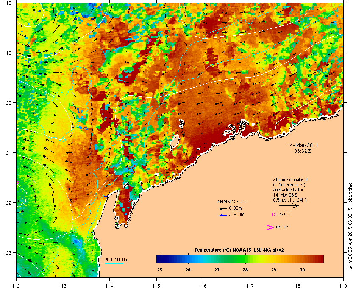Click the 0.5m/s velocity scale arrow
The image size is (356, 288).
coord(289,205)
